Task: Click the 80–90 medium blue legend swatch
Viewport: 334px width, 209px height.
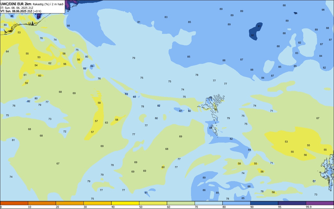Action: click(236, 203)
